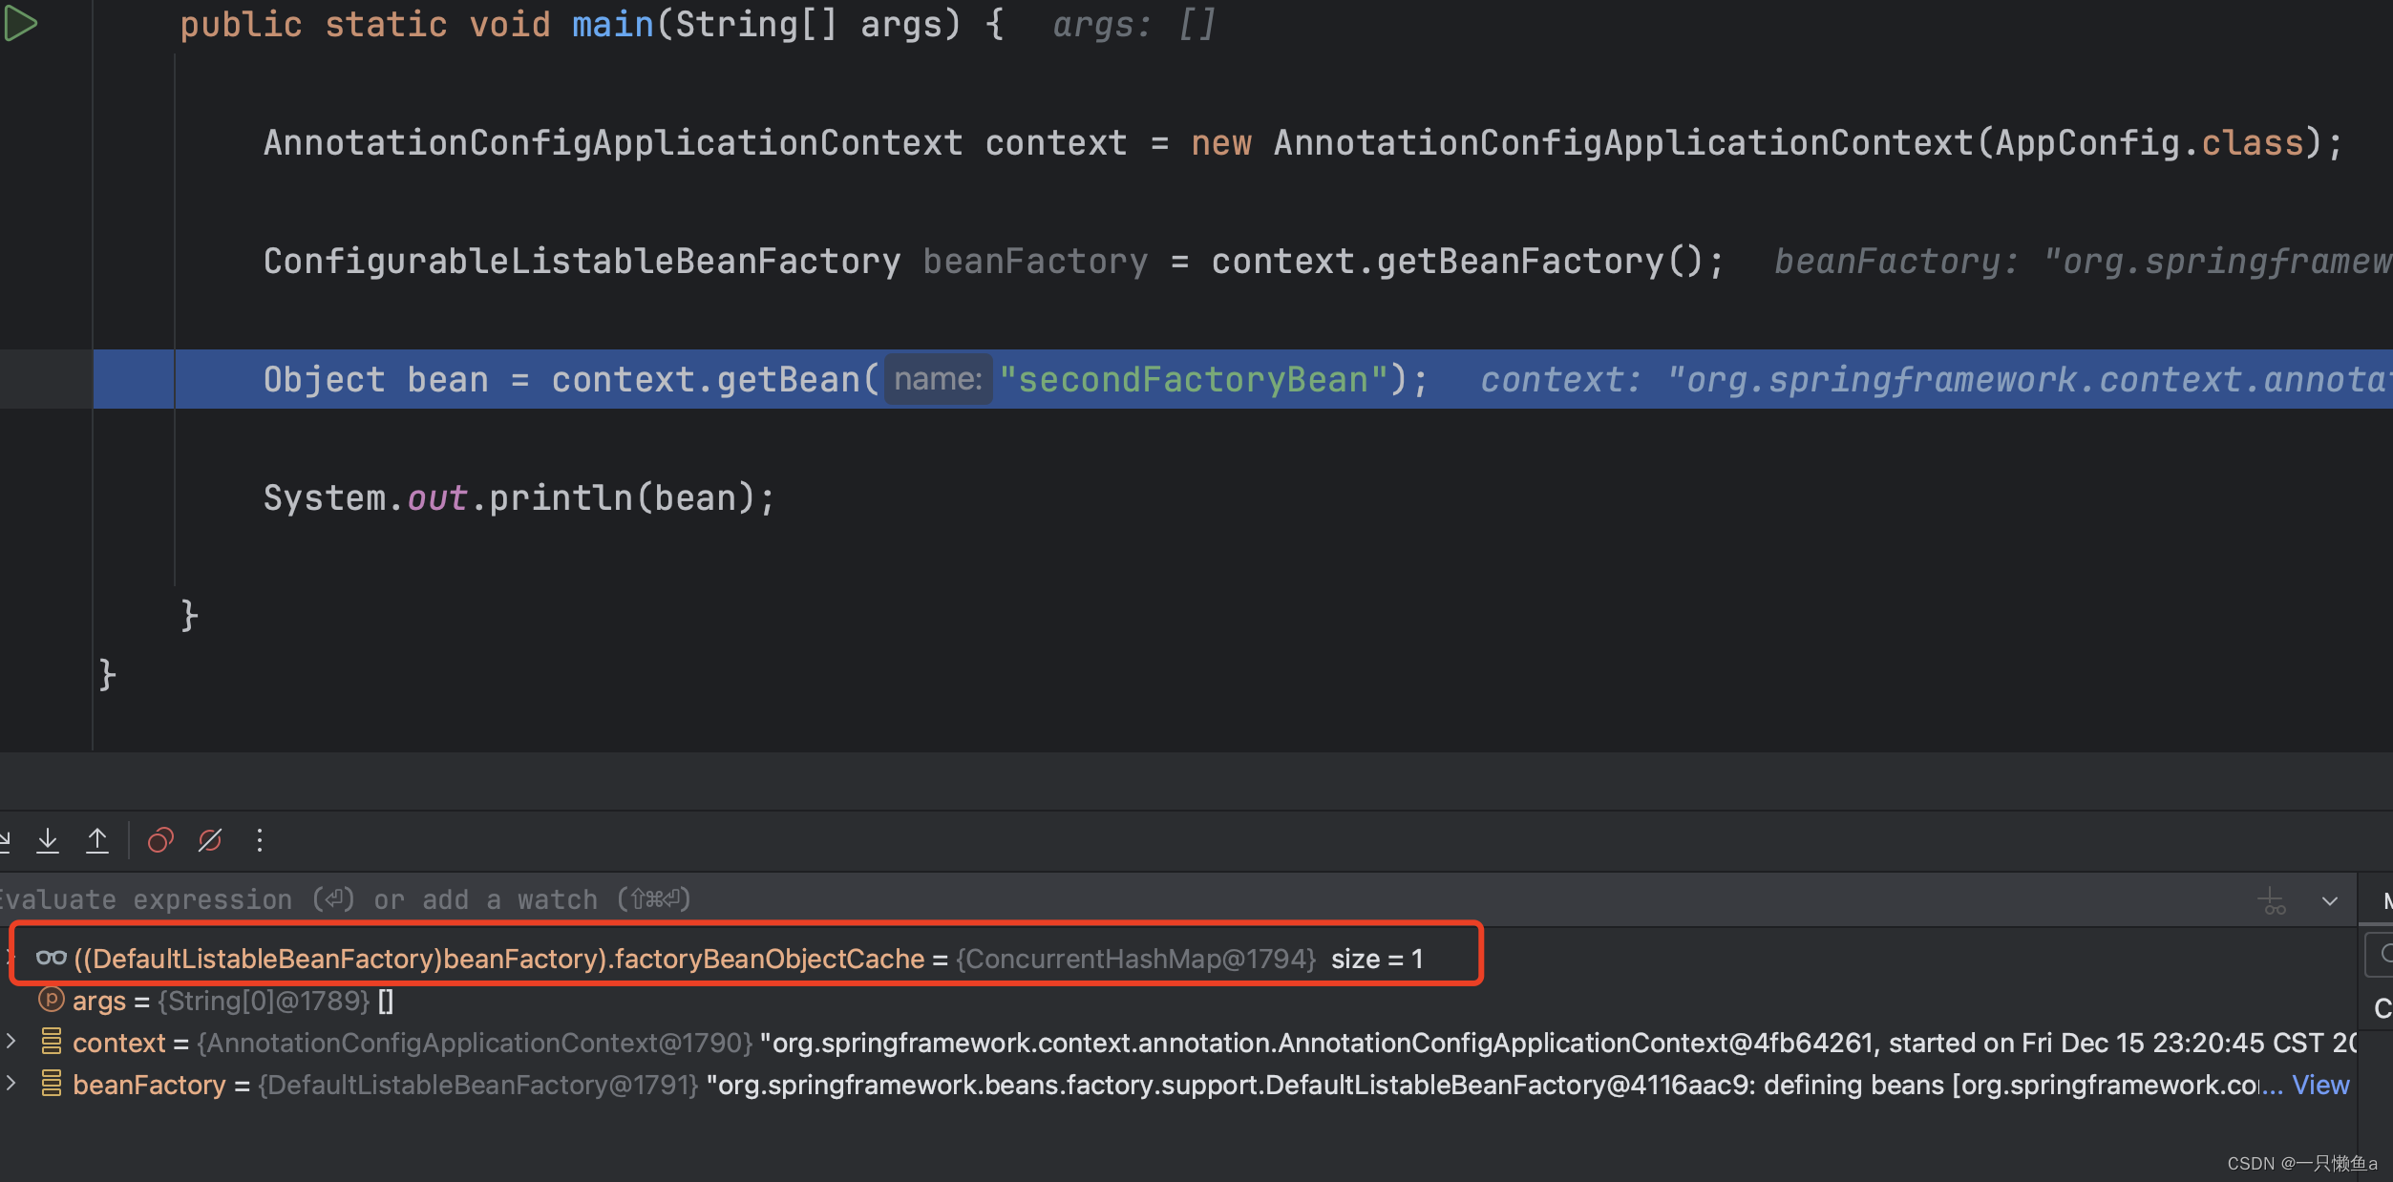Click ConcurrentHashMap@1794 value in watch result
This screenshot has height=1182, width=2393.
point(1136,959)
